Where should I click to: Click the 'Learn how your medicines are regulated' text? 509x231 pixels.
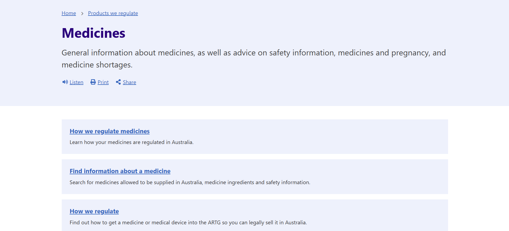[131, 142]
